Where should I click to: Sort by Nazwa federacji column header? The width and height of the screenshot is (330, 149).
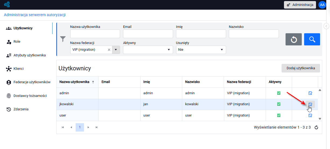(x=245, y=82)
